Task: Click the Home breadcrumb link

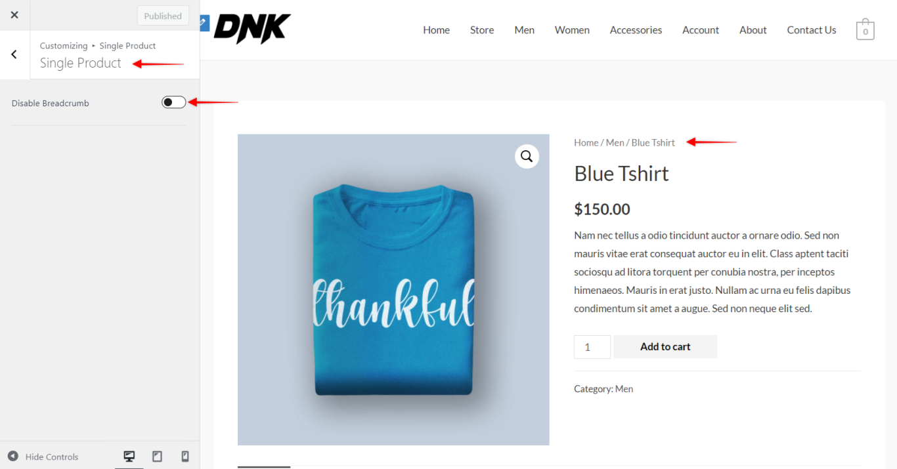Action: pyautogui.click(x=586, y=142)
